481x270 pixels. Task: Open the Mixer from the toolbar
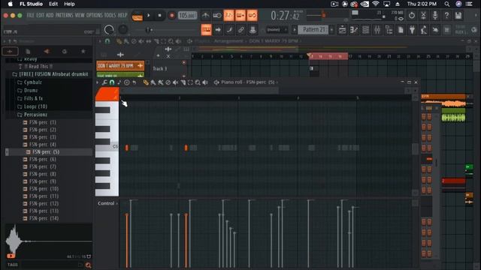[x=377, y=30]
